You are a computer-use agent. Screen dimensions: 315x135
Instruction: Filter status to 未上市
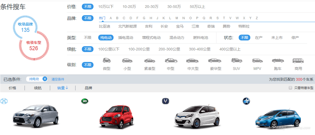pyautogui.click(x=277, y=38)
